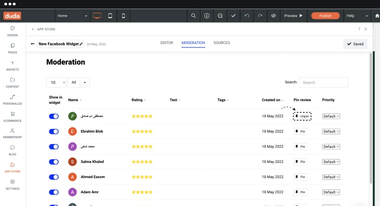The image size is (380, 206).
Task: Sort table by Name column
Action: (75, 100)
